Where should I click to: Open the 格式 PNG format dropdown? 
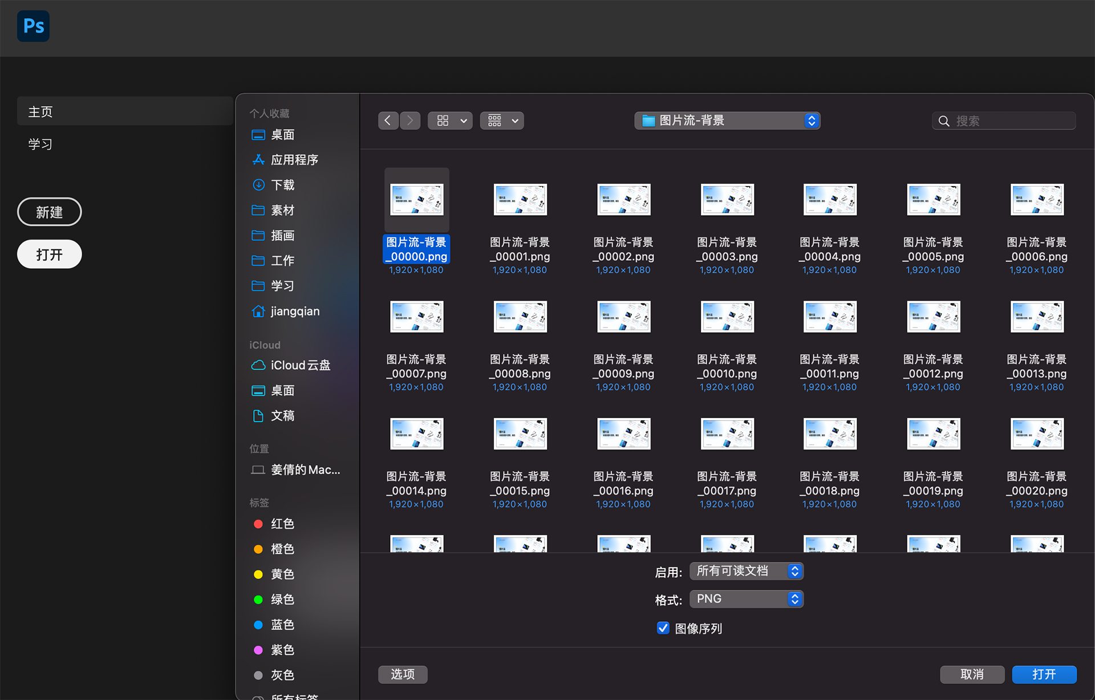746,599
